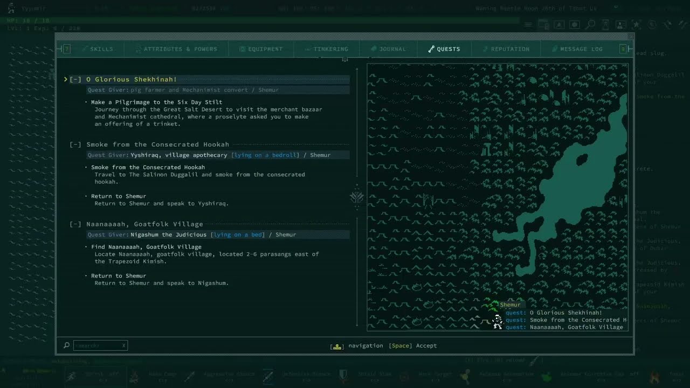The image size is (690, 388).
Task: Clear the search field with X
Action: 123,345
